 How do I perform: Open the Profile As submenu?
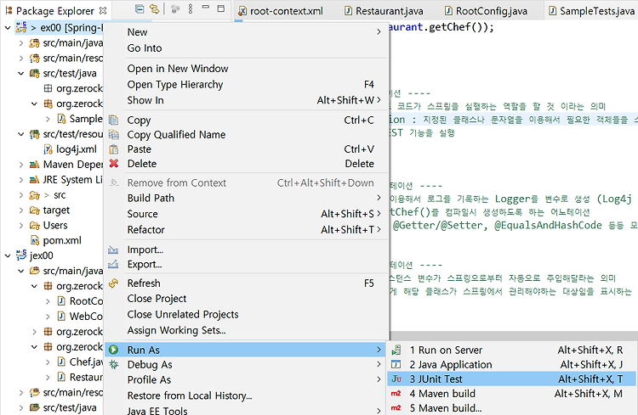tap(247, 379)
